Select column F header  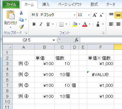click(100, 47)
